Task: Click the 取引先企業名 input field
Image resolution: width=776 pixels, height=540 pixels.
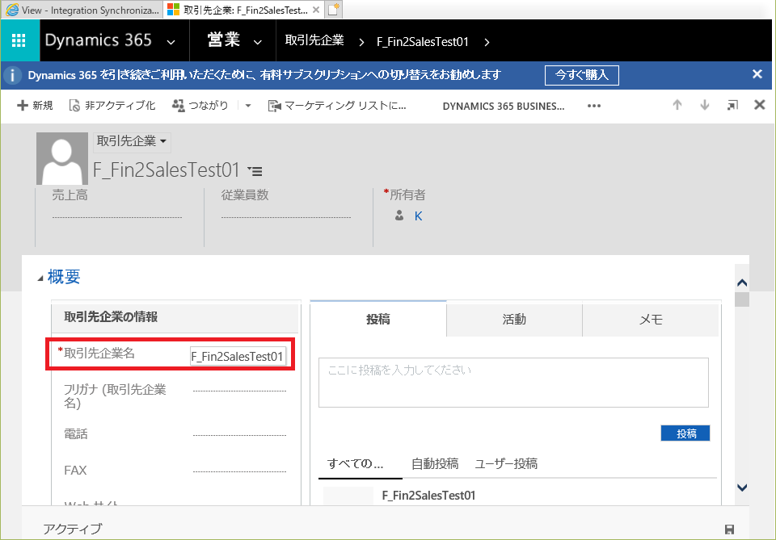Action: click(238, 356)
